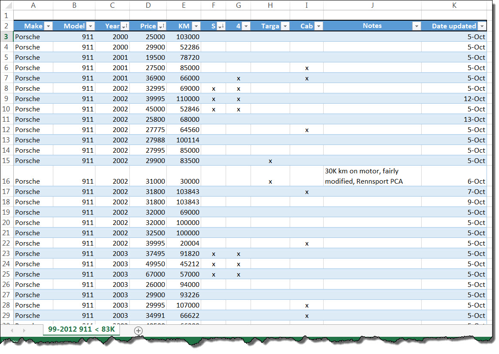
Task: Select KM cell 52846
Action: click(184, 109)
